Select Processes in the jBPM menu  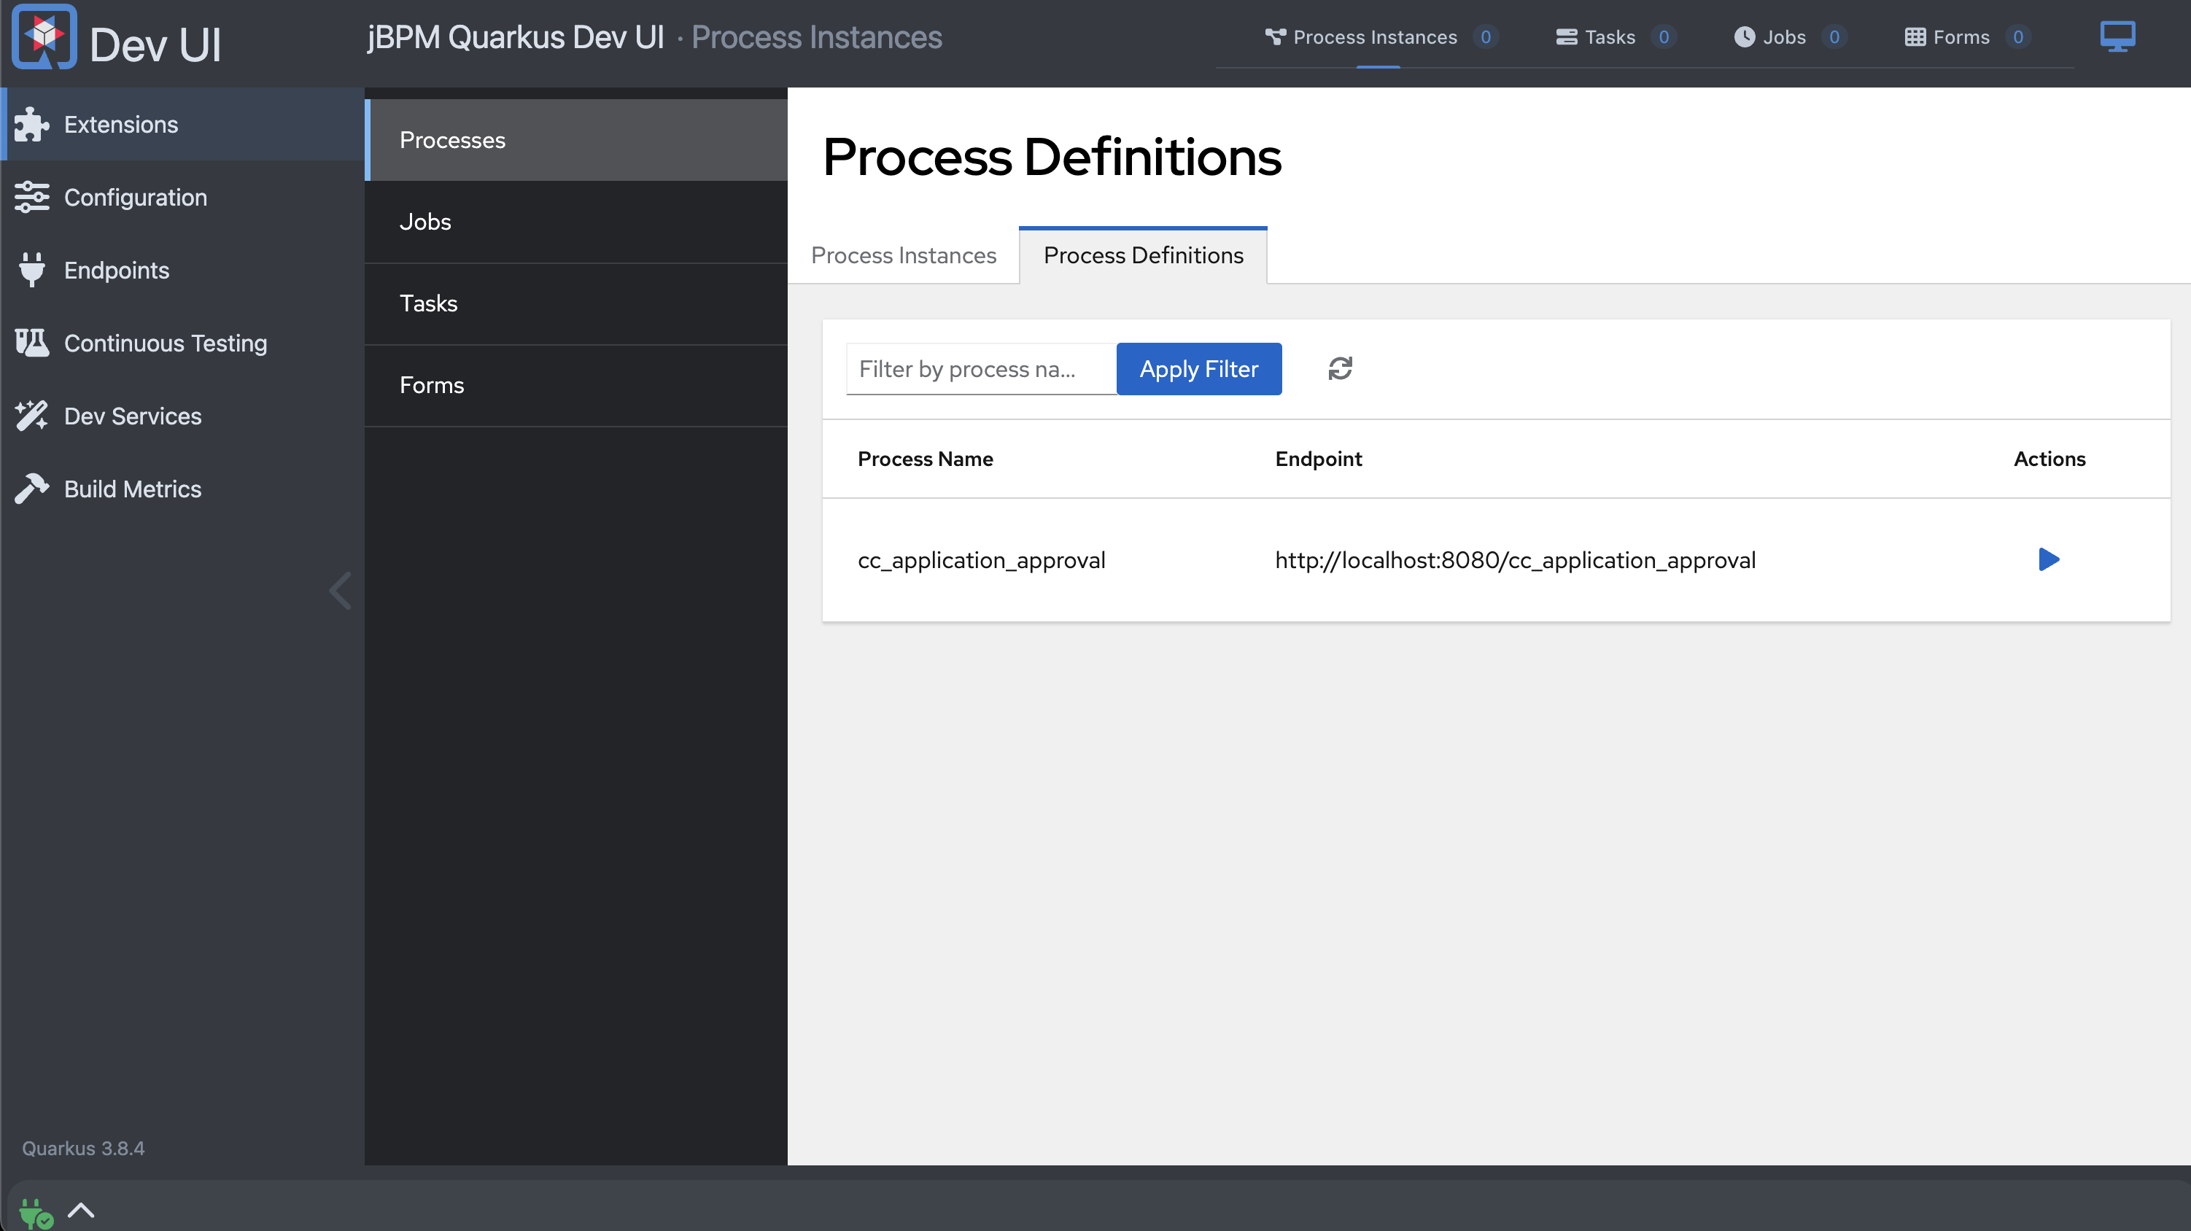click(x=575, y=139)
